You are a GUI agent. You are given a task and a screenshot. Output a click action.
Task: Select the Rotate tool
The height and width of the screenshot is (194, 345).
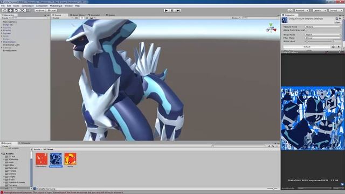(16, 10)
